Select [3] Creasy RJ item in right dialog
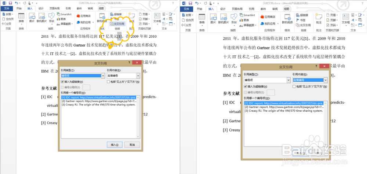The width and height of the screenshot is (367, 174). [x=284, y=111]
